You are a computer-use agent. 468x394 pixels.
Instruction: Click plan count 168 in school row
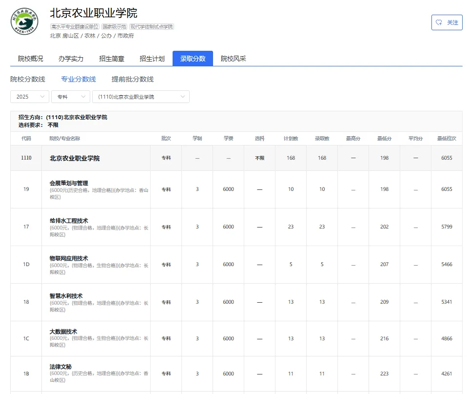291,158
